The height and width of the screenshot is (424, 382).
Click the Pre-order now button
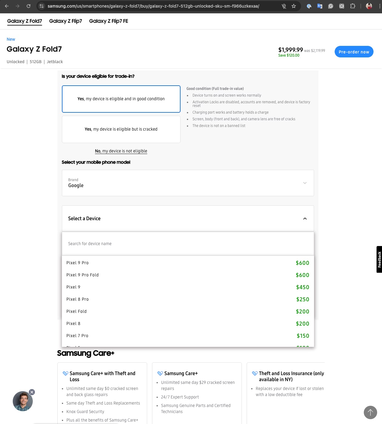[x=354, y=52]
